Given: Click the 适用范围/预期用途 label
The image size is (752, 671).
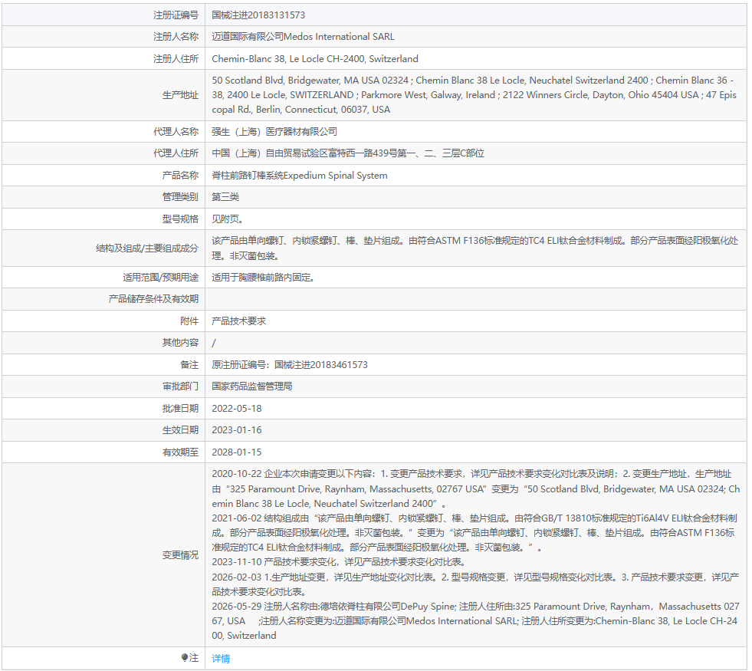Looking at the screenshot, I should pos(161,278).
